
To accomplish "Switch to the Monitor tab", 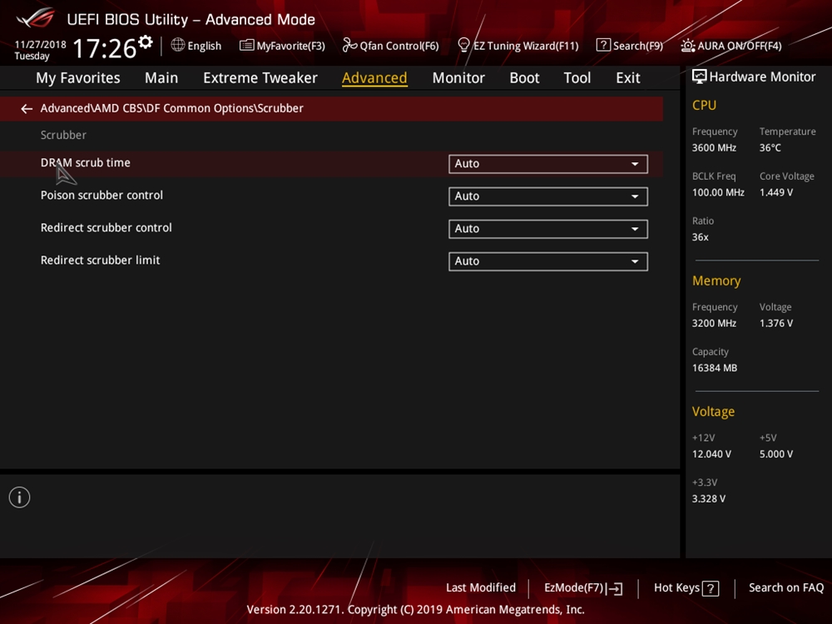I will pos(458,78).
